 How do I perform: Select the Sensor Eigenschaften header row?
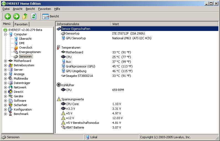[137, 29]
